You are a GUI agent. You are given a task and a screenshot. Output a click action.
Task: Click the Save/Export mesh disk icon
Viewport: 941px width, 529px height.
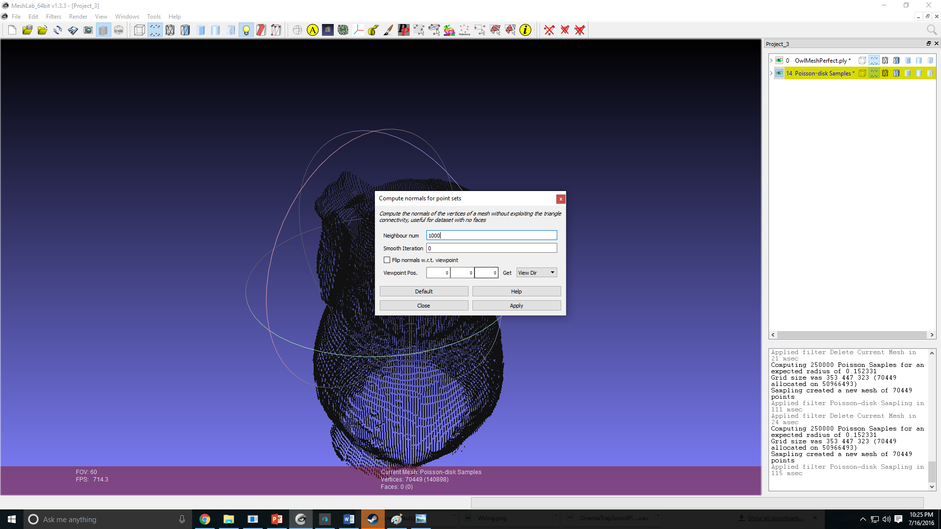coord(73,30)
